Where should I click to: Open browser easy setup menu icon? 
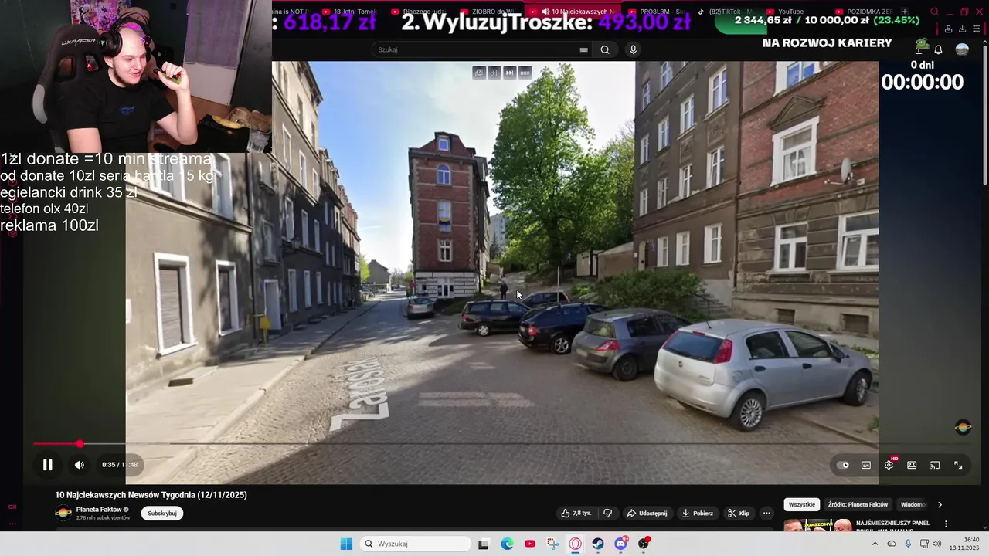976,29
